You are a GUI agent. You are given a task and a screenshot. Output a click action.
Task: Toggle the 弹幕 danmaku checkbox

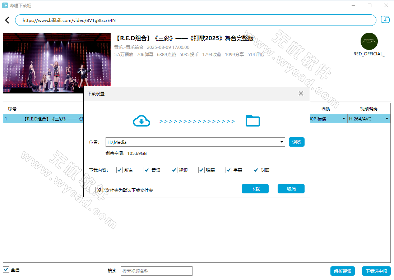tap(201, 170)
